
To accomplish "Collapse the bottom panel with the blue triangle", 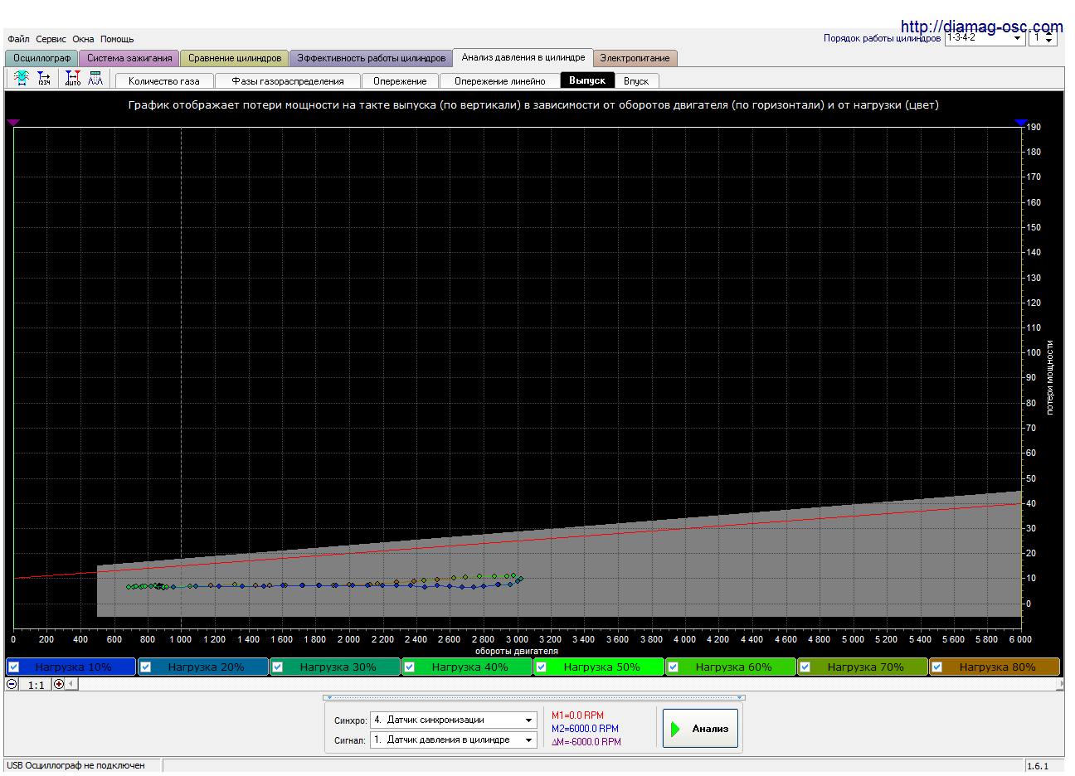I will pos(328,698).
